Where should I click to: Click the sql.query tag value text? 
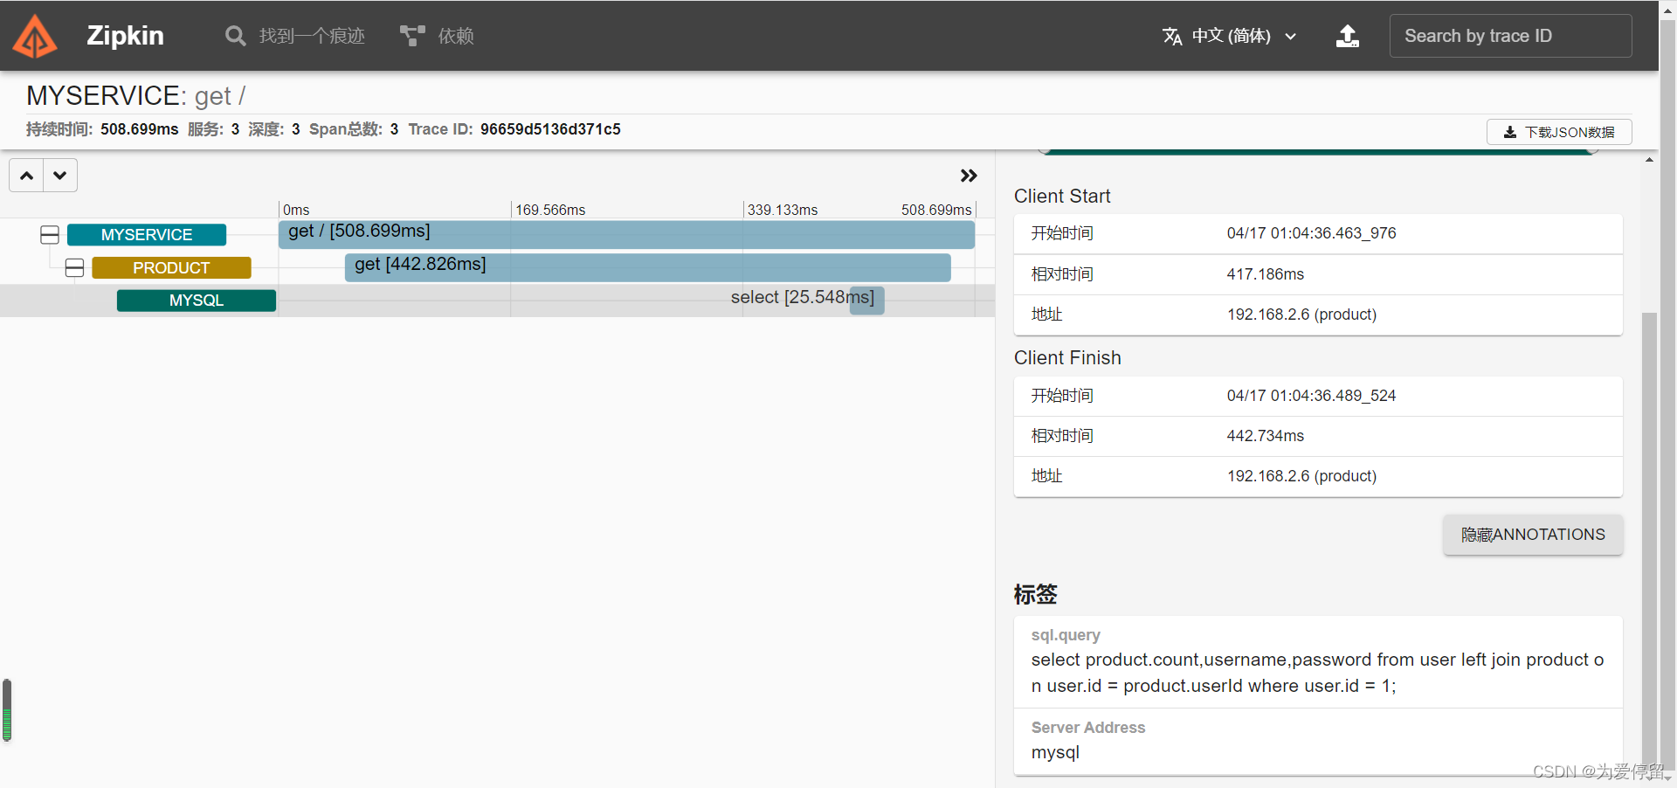click(1317, 673)
